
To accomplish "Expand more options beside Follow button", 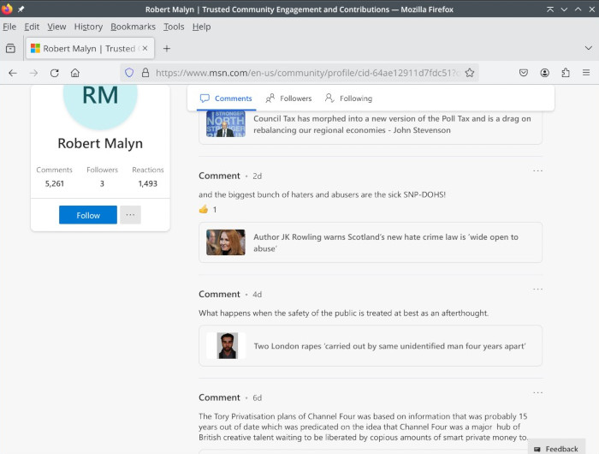I will point(130,215).
